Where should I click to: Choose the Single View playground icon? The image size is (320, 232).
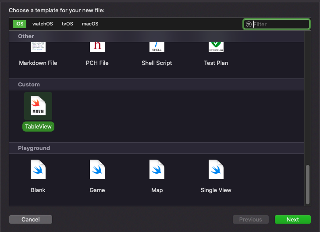click(216, 169)
